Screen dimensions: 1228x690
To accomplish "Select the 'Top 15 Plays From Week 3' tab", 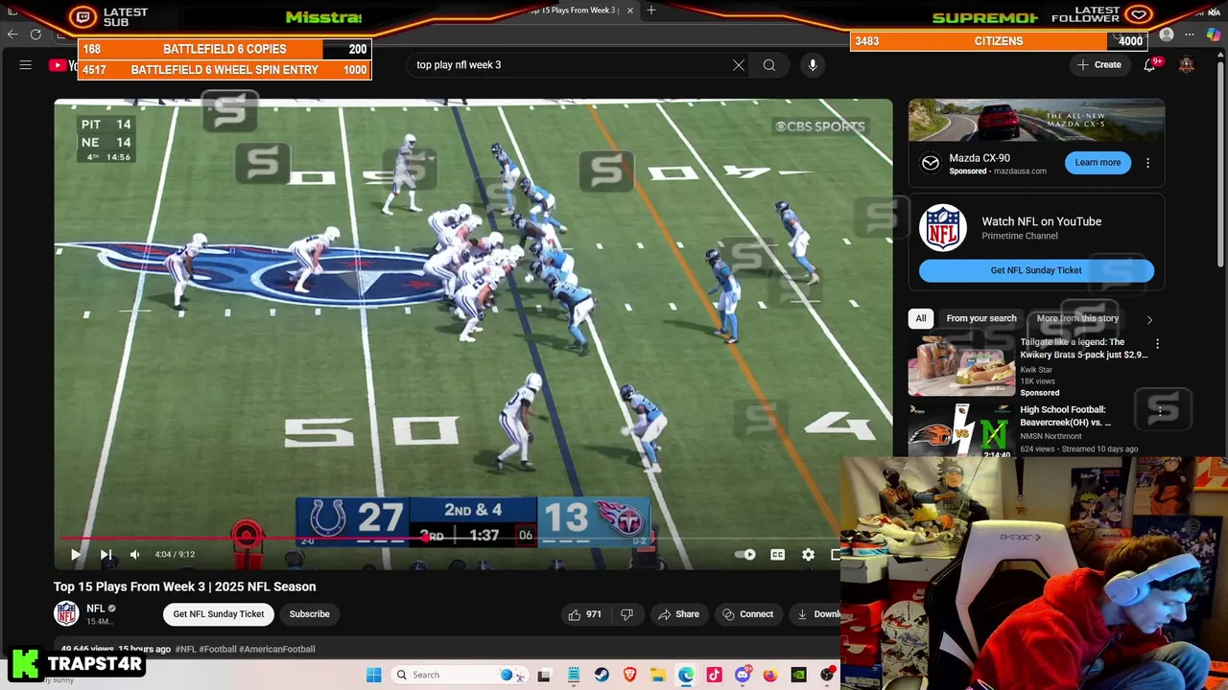I will [x=574, y=11].
